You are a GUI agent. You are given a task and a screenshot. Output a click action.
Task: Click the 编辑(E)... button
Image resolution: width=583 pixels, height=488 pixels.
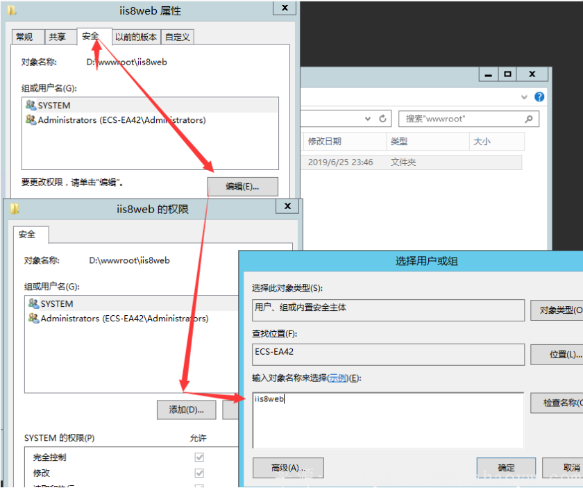242,186
